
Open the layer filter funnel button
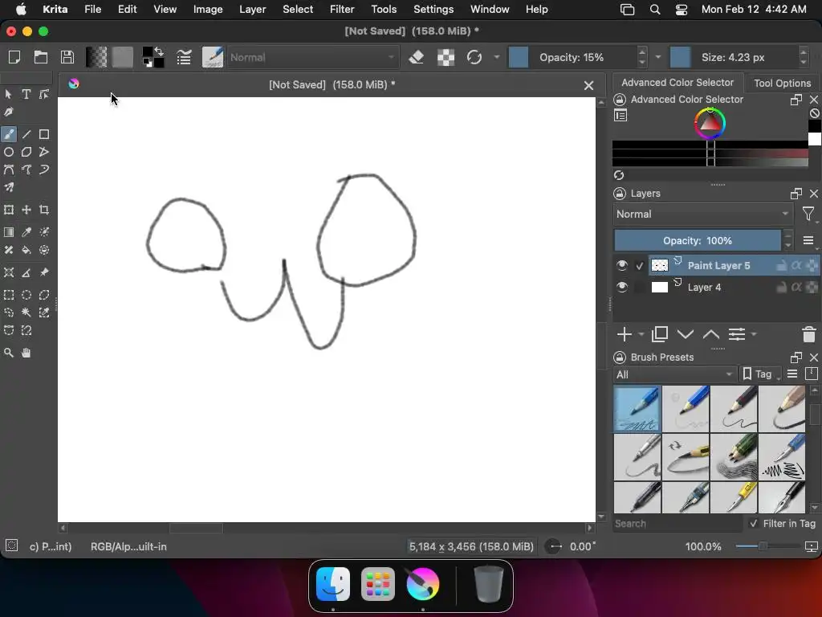pos(808,214)
